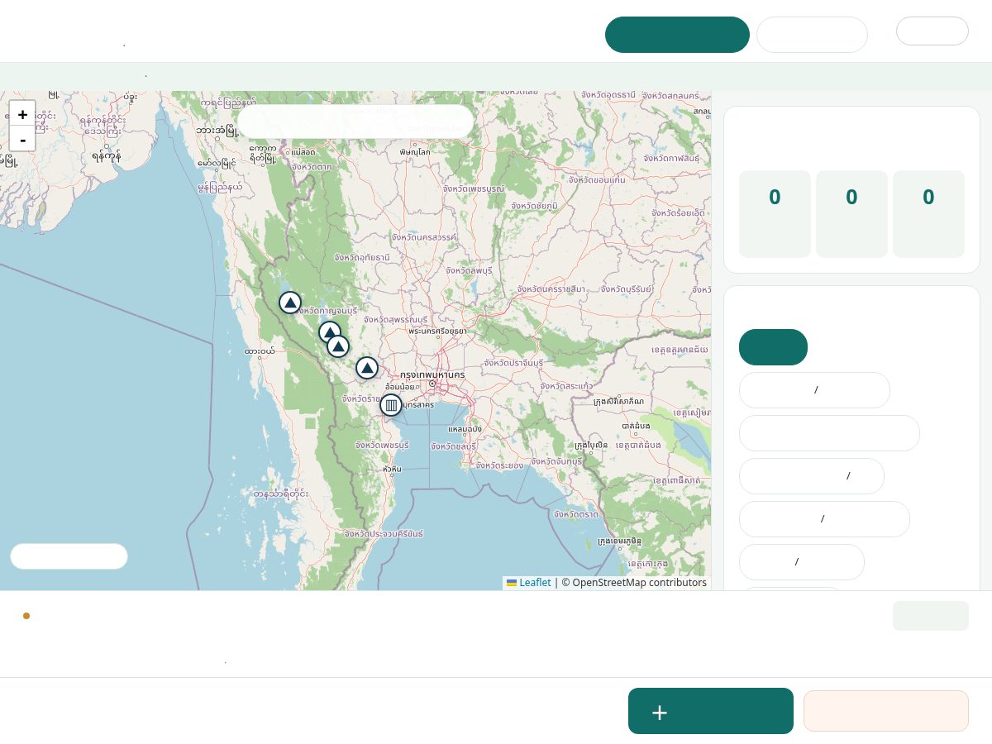Screen dimensions: 992x744
Task: Open the museum column marker on the map
Action: [x=391, y=405]
